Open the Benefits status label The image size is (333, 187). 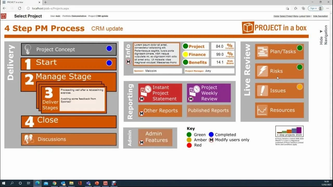198,62
